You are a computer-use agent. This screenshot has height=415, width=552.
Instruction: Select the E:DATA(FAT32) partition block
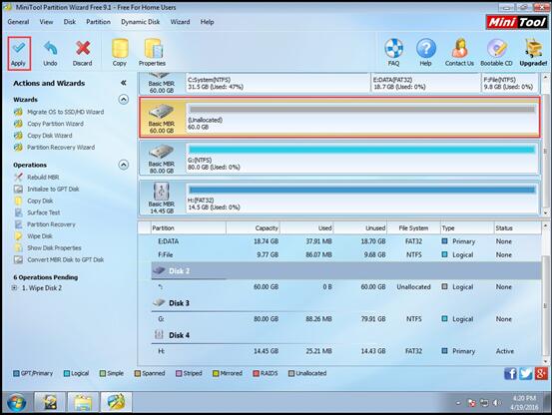pyautogui.click(x=426, y=83)
